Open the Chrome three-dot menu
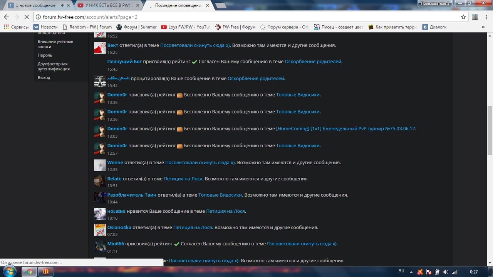 click(486, 17)
